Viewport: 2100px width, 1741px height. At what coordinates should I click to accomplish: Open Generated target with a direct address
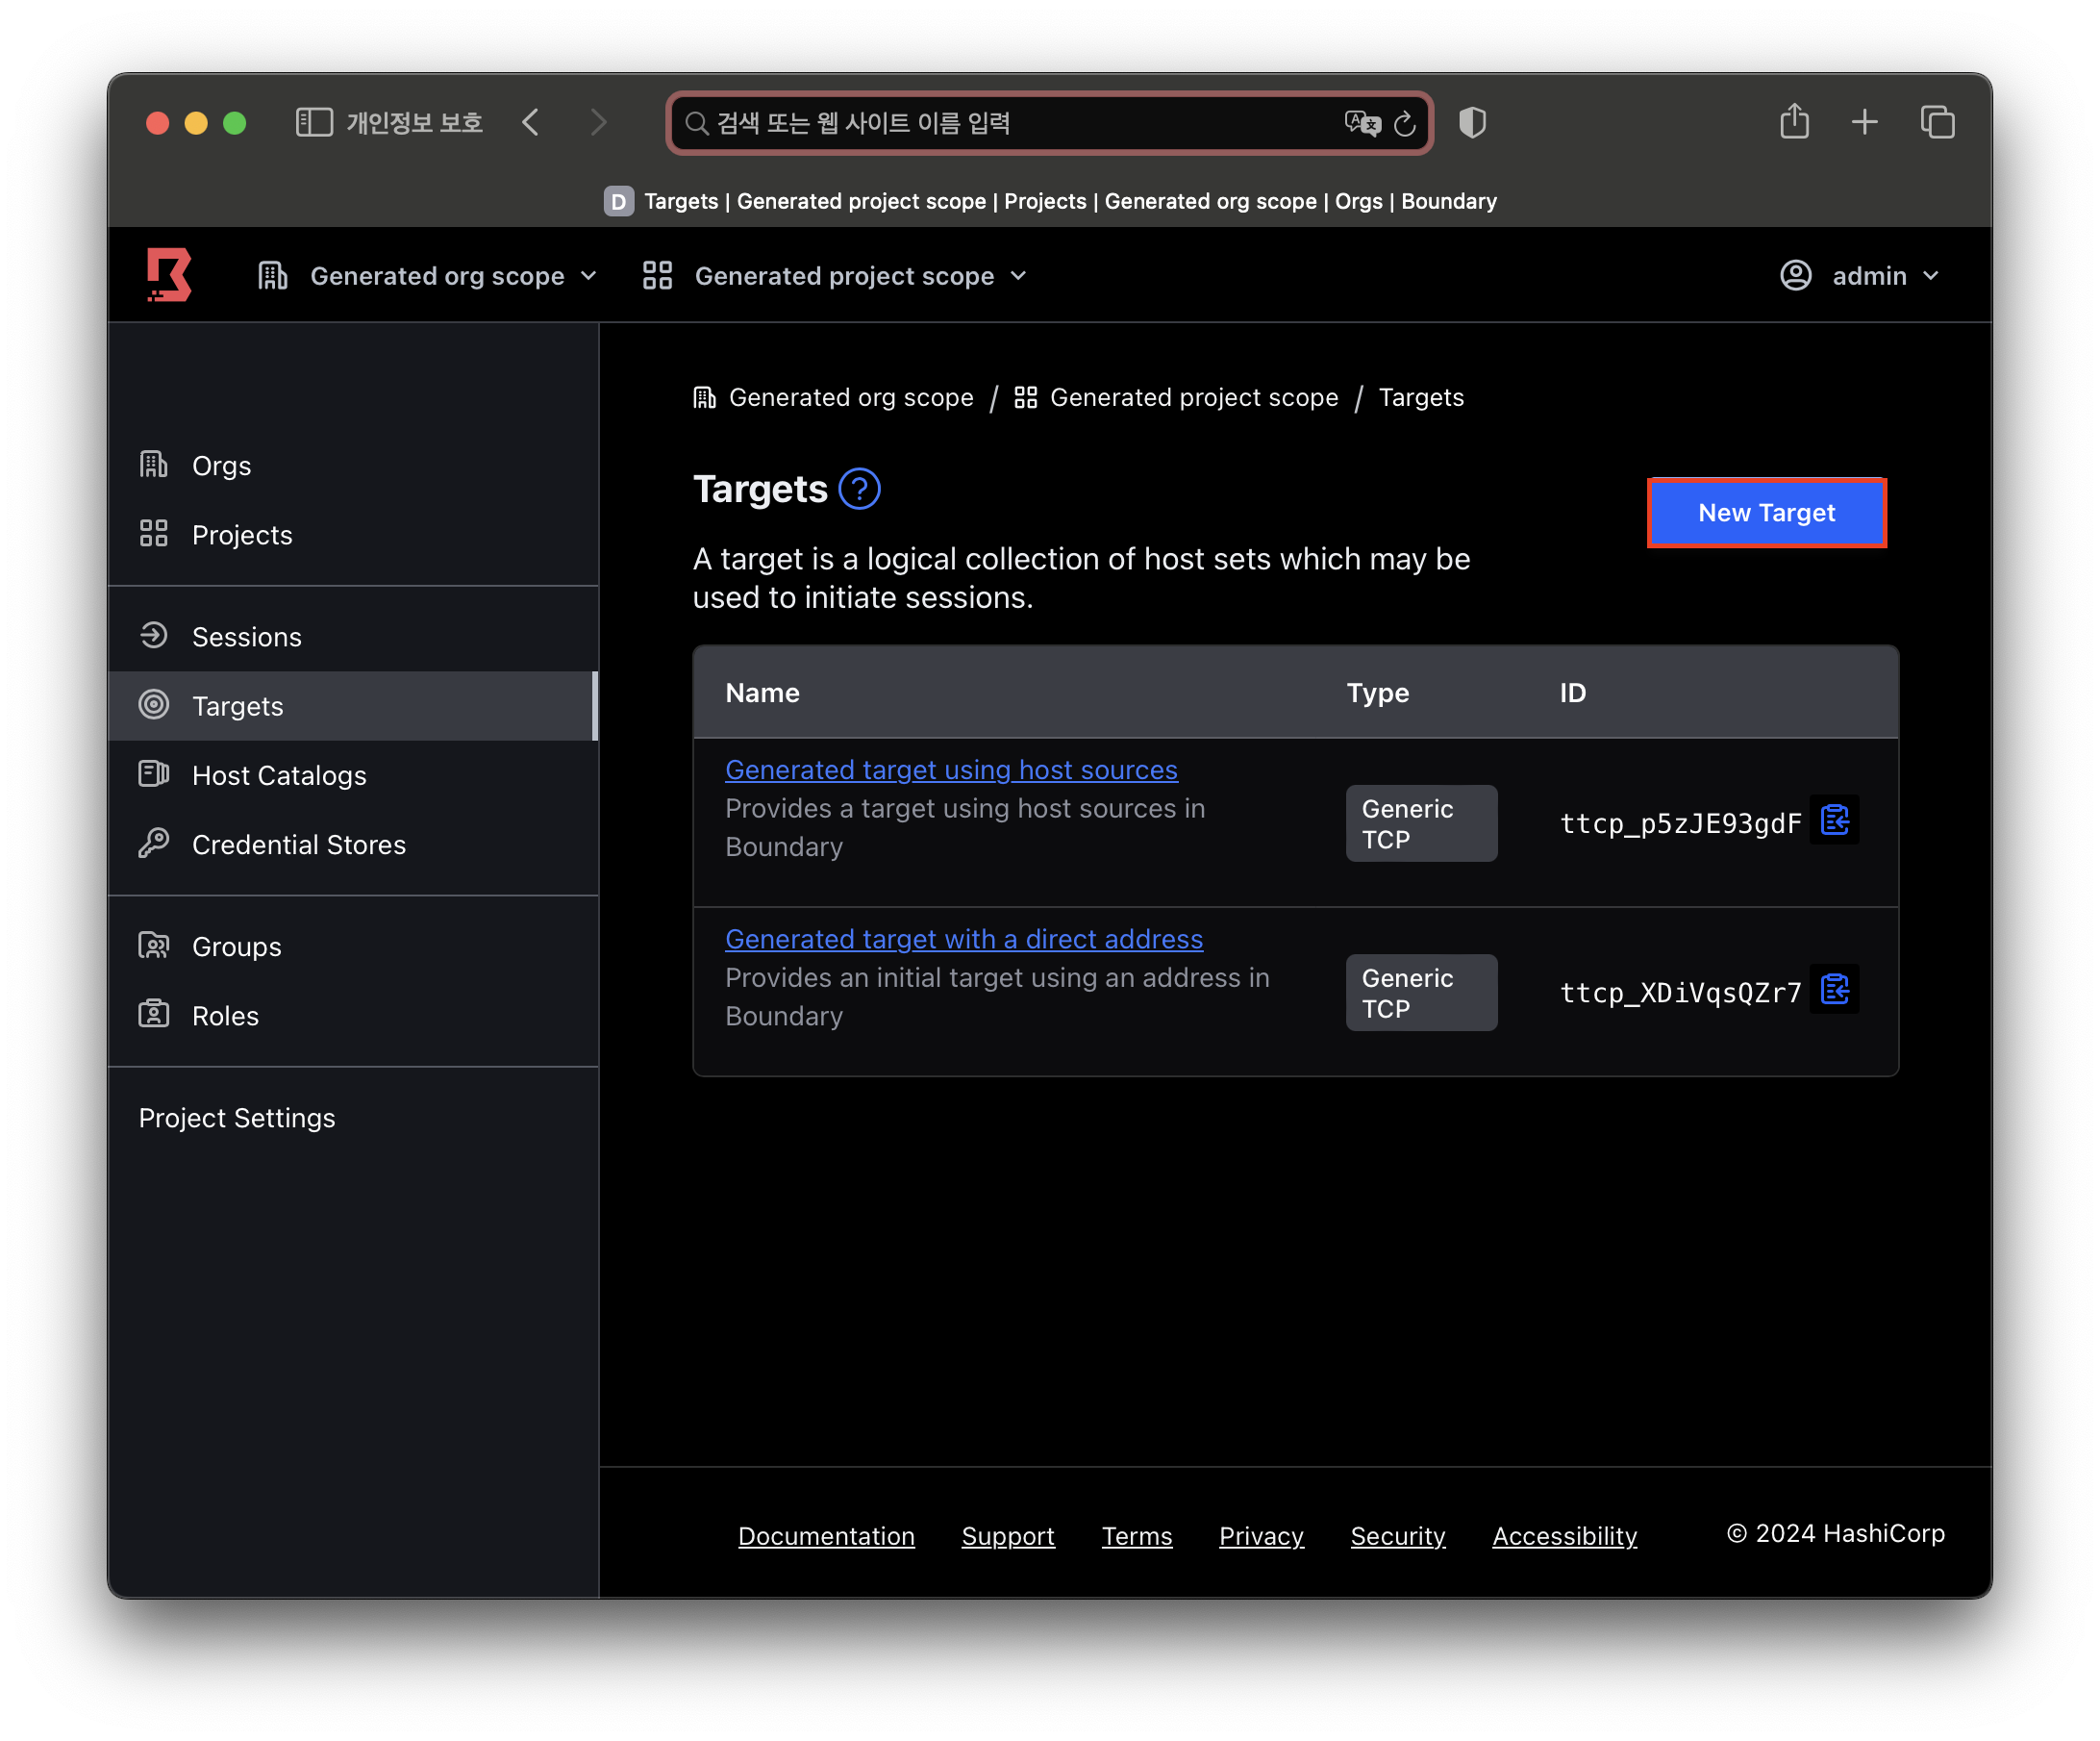[x=963, y=939]
